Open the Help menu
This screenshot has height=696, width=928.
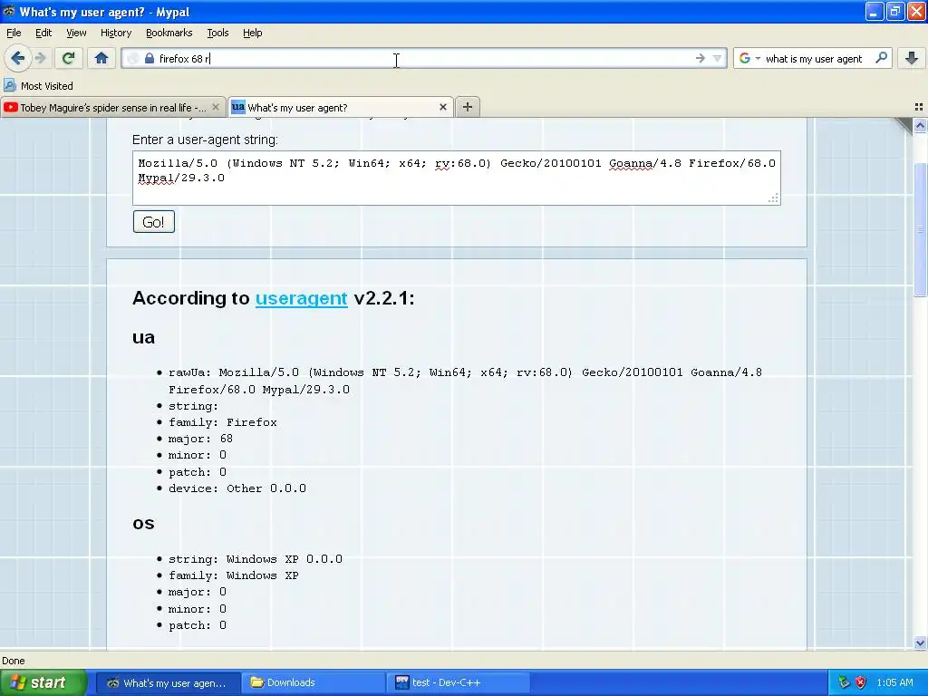253,33
